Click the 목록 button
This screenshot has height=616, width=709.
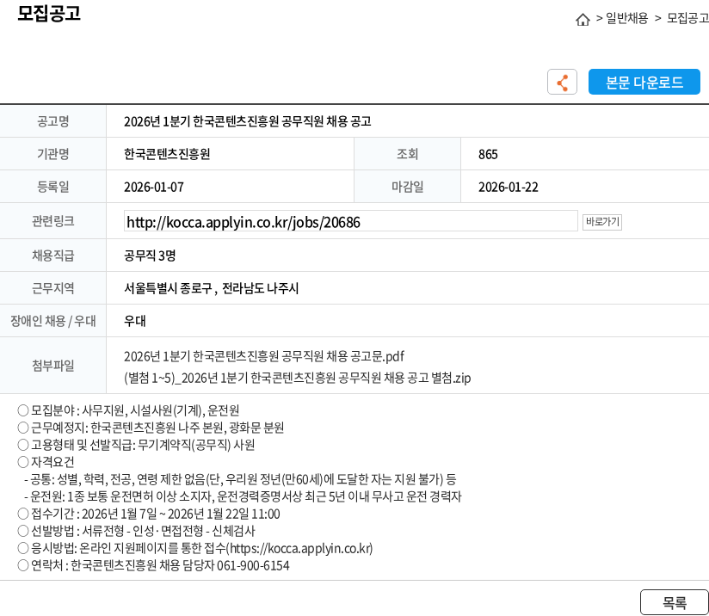click(675, 602)
